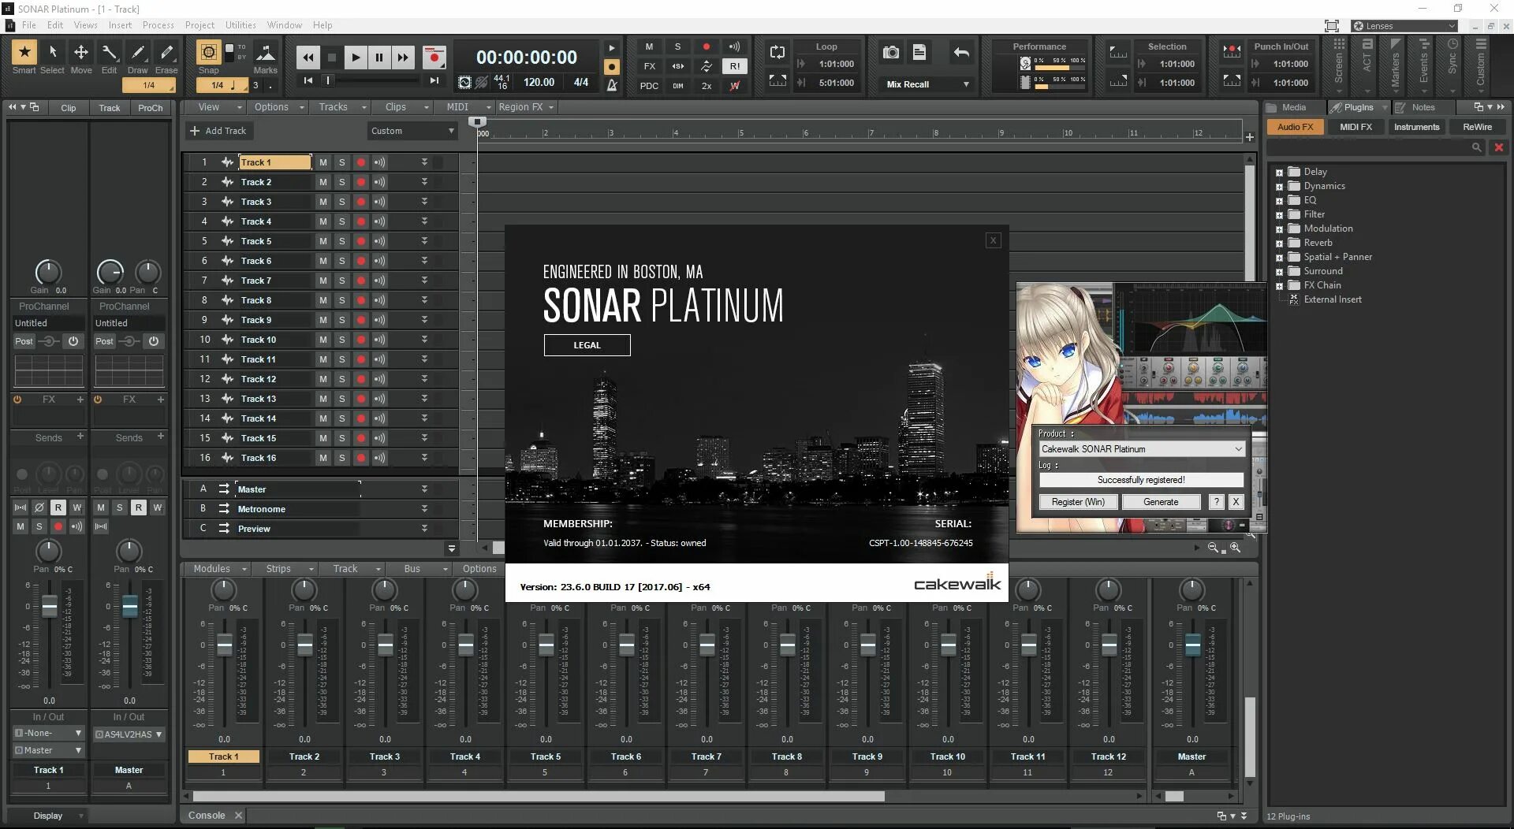Select the Track 14 name field
Image resolution: width=1514 pixels, height=829 pixels.
(x=274, y=418)
